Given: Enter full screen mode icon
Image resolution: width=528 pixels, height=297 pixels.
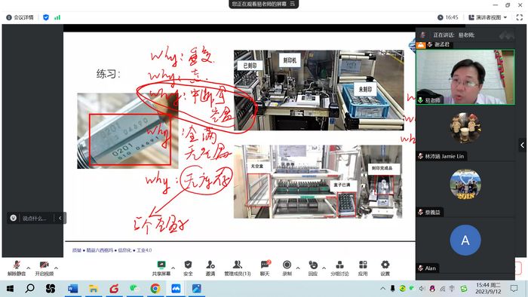Looking at the screenshot, I should 519,17.
